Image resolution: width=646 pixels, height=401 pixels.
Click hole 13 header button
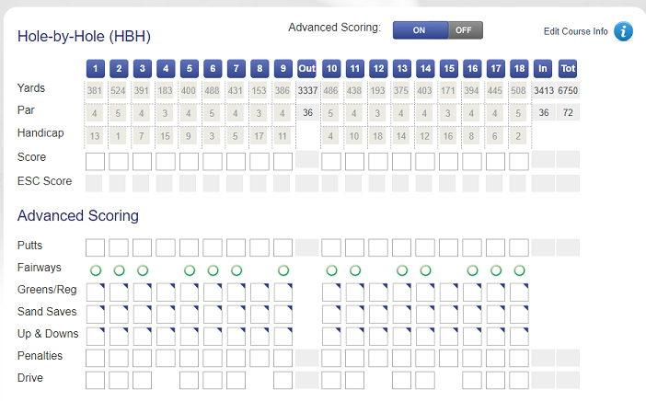pos(401,68)
